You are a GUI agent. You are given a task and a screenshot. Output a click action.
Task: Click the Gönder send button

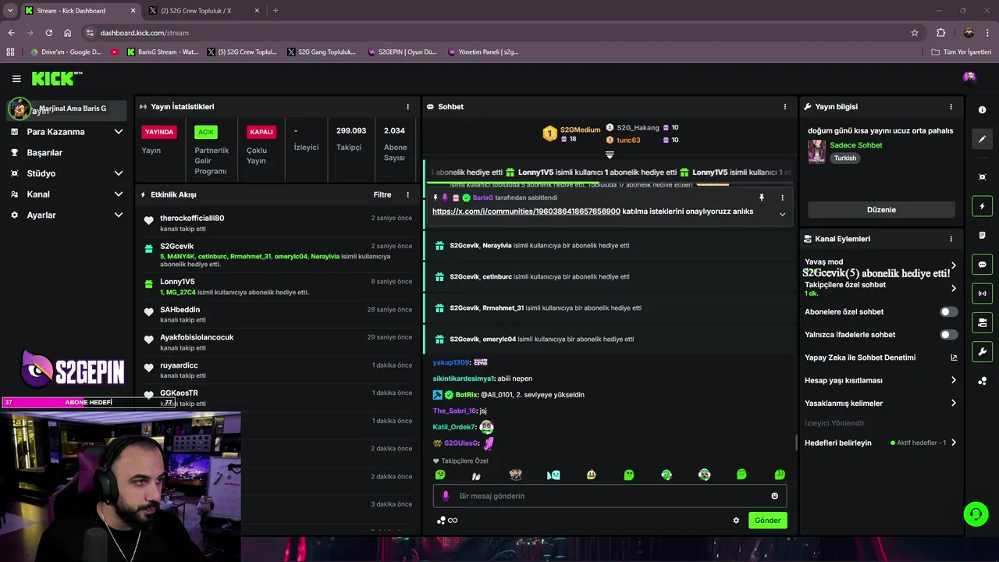click(x=767, y=521)
